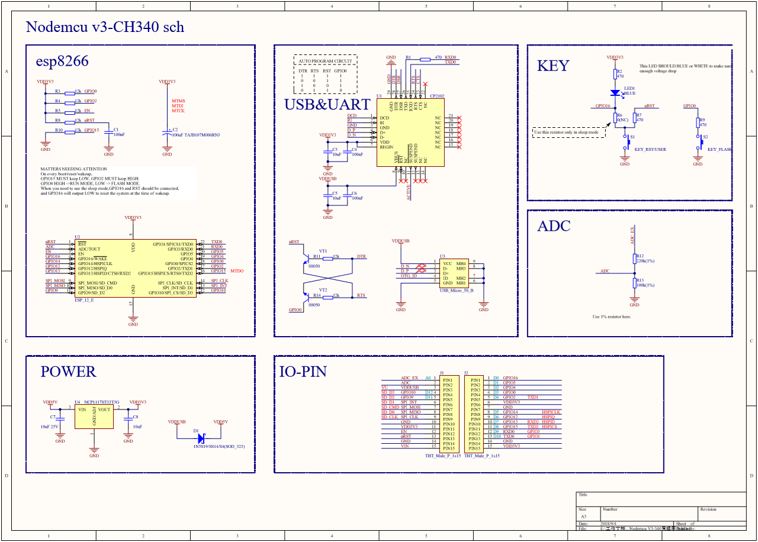Select resistor R12 220k(1%) symbol

(634, 259)
